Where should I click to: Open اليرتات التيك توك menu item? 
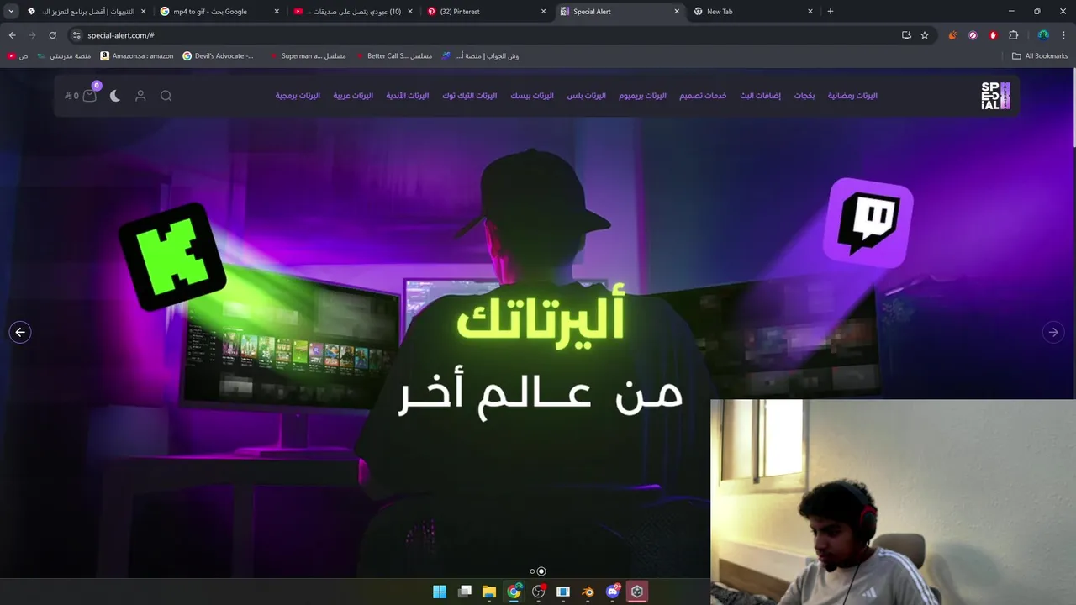click(x=470, y=96)
